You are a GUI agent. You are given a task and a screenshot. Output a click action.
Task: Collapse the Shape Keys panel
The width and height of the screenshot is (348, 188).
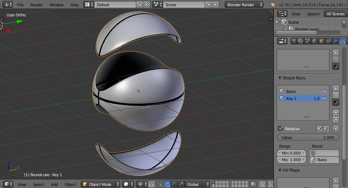pos(280,78)
